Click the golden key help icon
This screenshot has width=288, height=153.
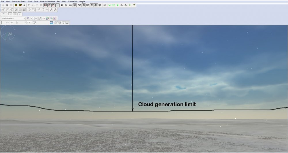coord(134,5)
